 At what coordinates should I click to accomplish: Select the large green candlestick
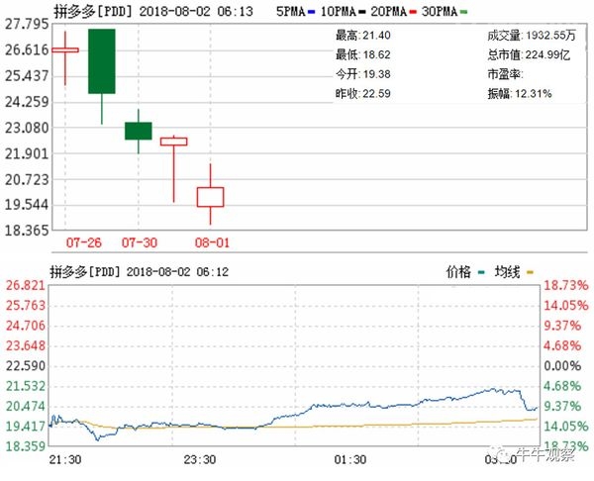(x=101, y=61)
